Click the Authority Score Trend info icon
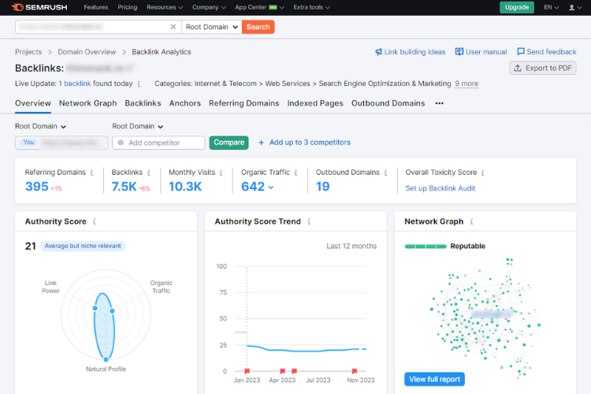Screen dimensions: 591x394 pos(309,221)
